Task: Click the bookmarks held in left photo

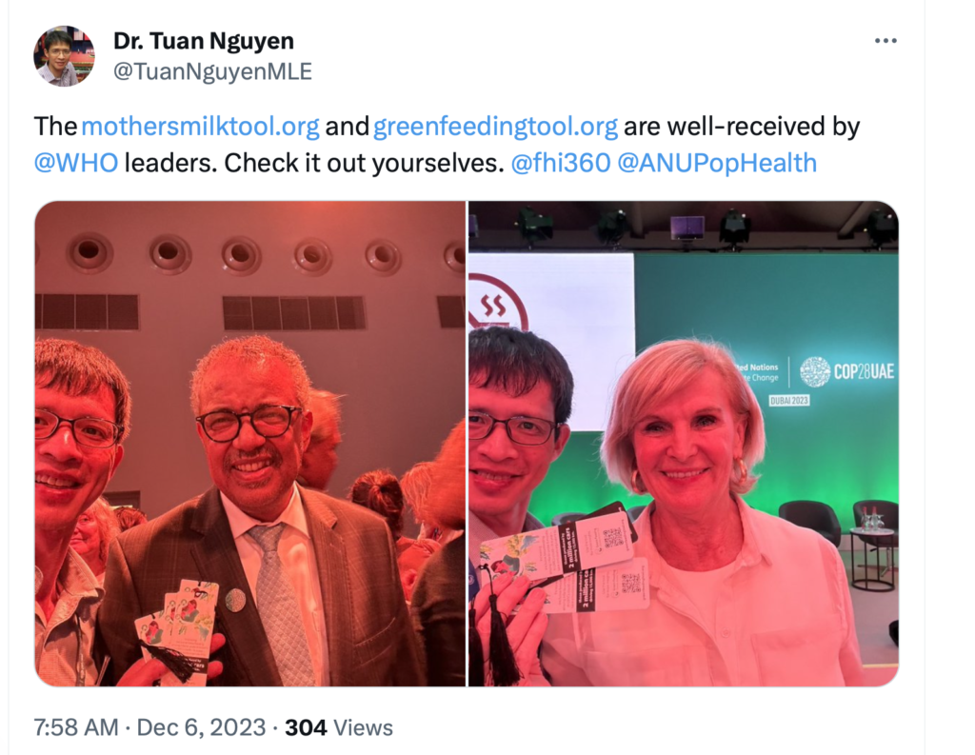Action: pos(179,628)
